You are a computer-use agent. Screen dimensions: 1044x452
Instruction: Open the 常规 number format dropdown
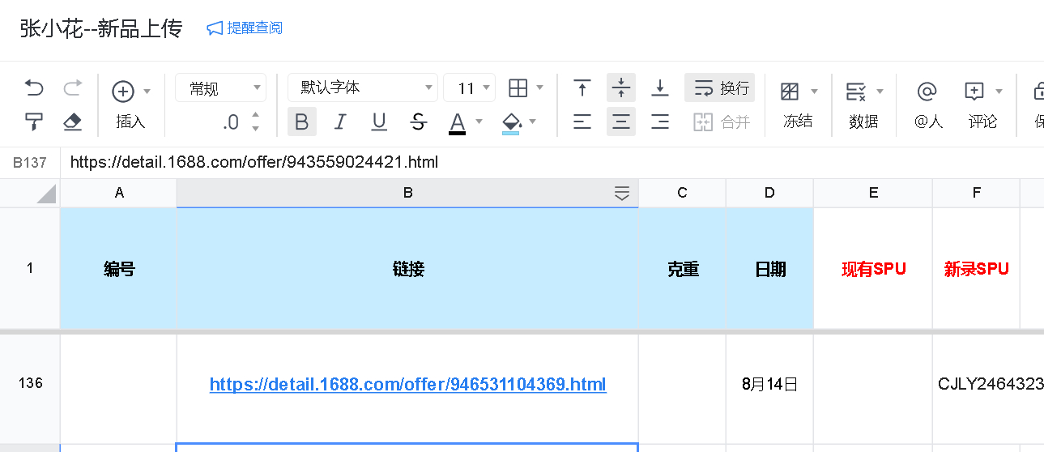click(x=220, y=87)
